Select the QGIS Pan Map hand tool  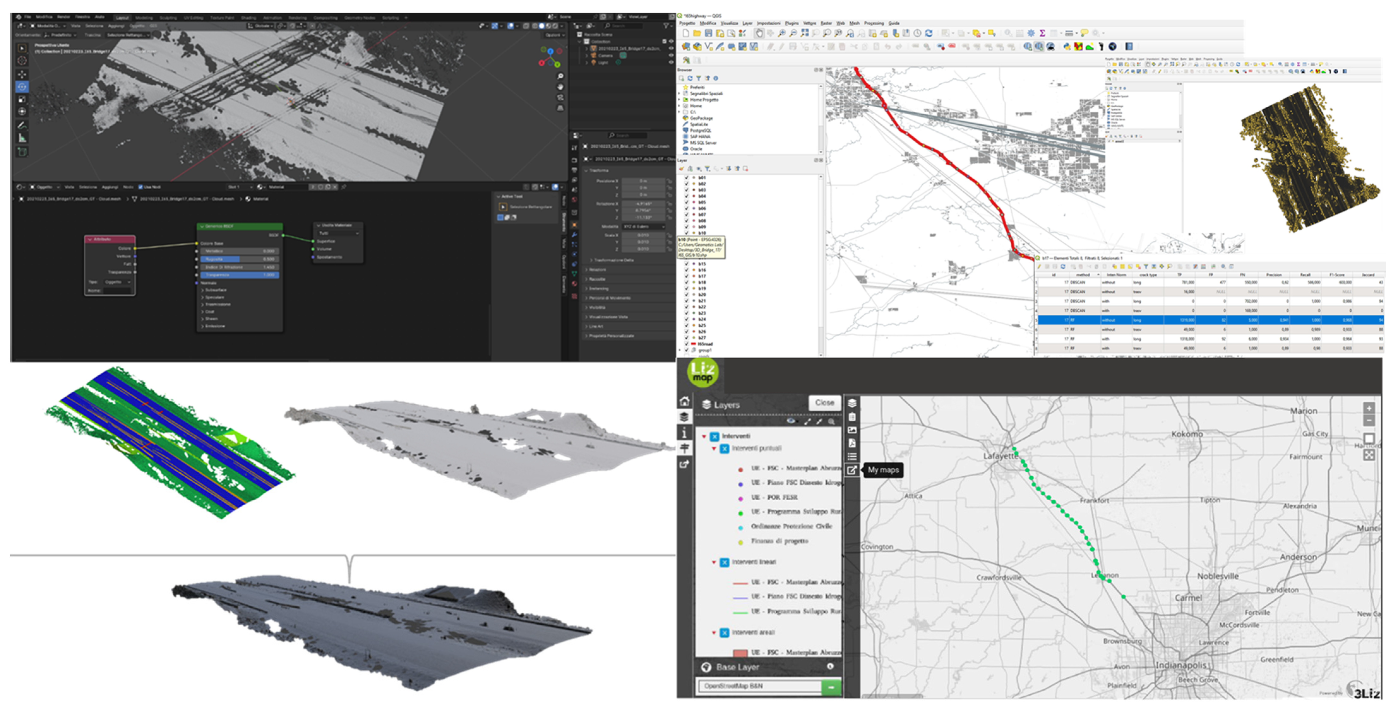pos(759,33)
